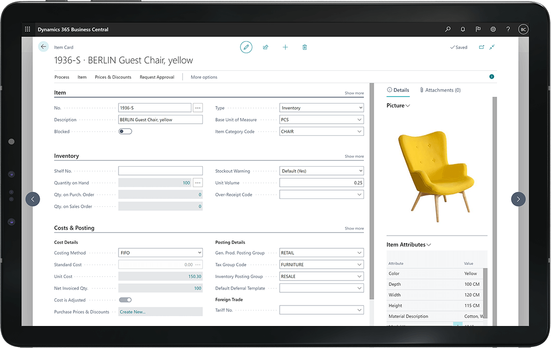551x348 pixels.
Task: Open the Costing Method dropdown
Action: [160, 253]
